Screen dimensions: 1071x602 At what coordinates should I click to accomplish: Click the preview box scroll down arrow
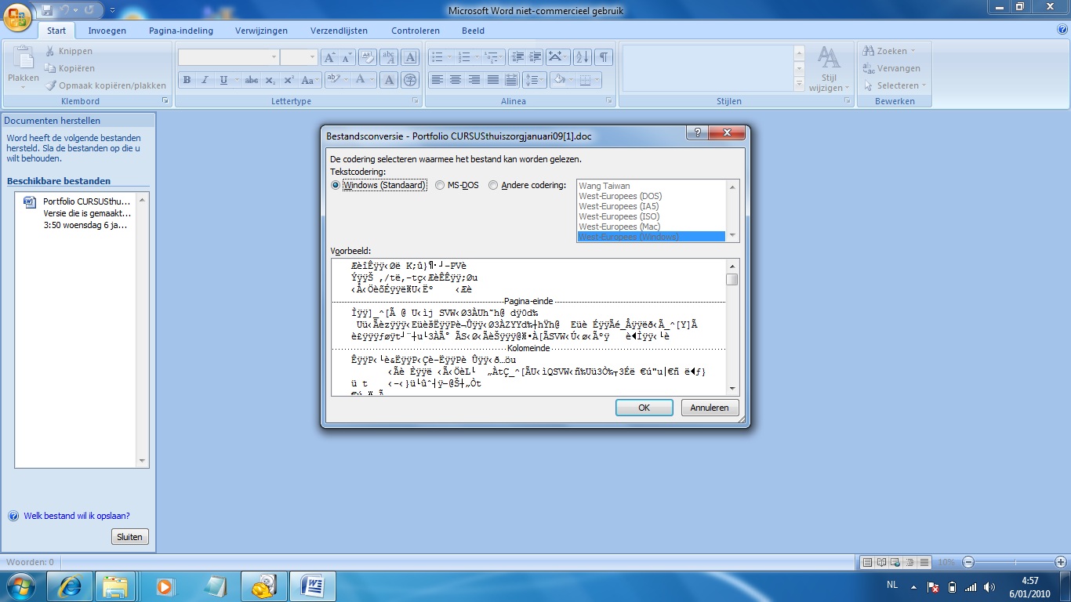[x=732, y=389]
